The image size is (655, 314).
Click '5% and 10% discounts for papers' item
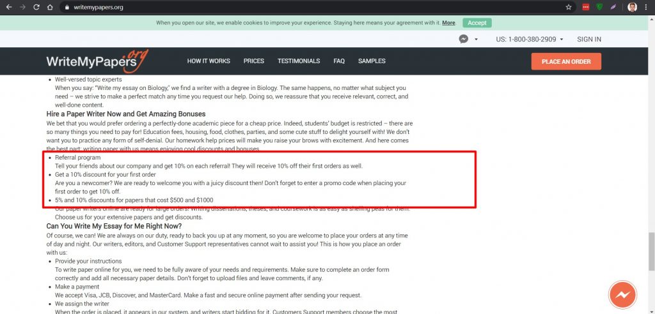134,200
